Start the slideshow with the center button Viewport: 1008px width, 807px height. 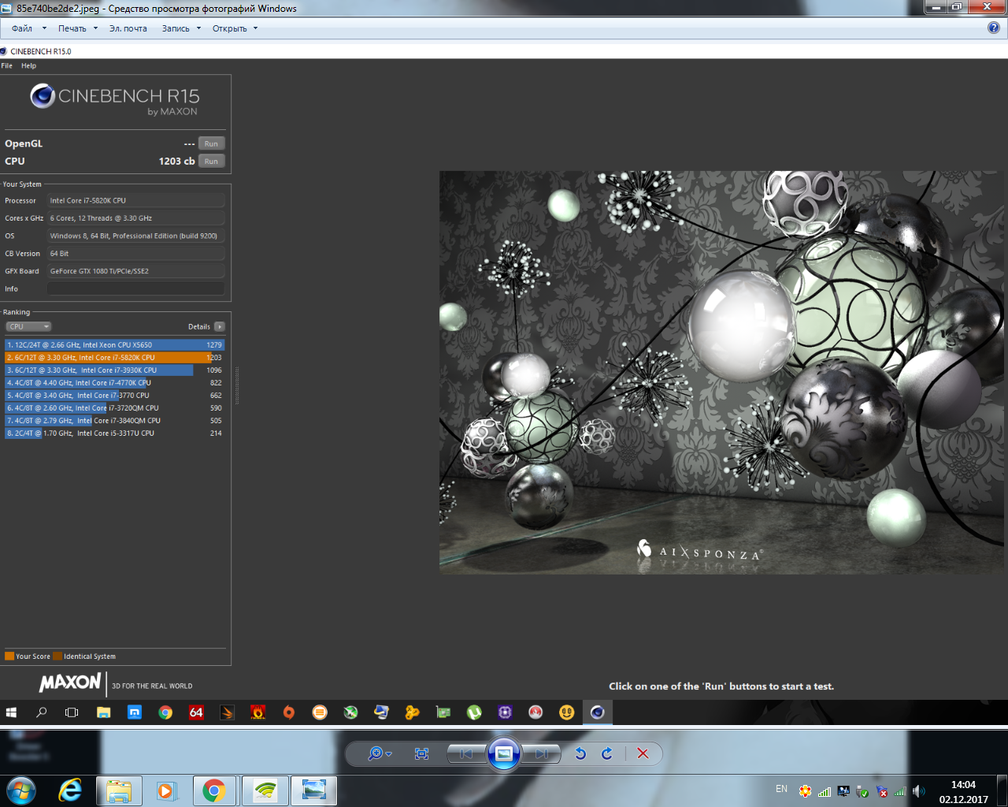pyautogui.click(x=504, y=753)
